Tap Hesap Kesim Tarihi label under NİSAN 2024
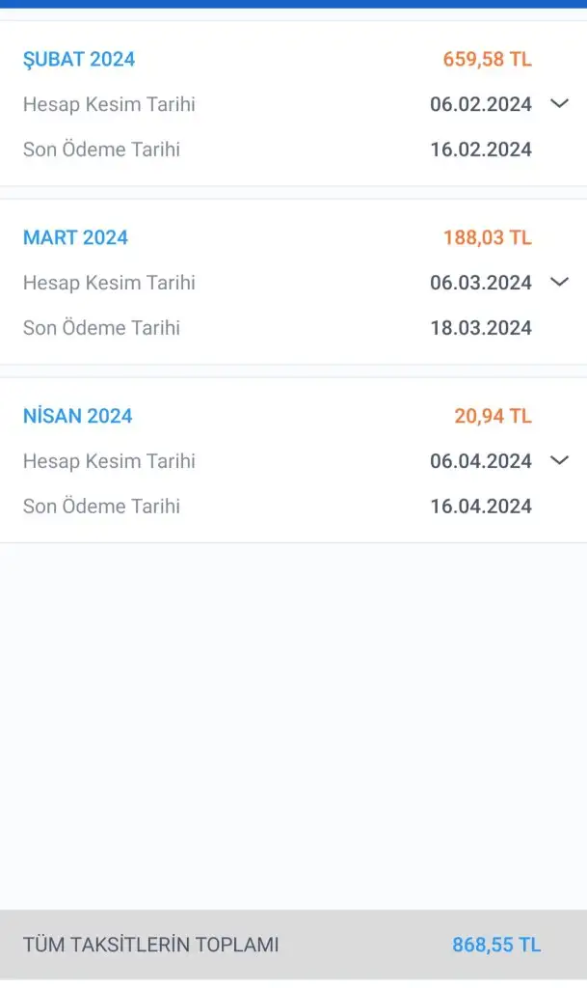The height and width of the screenshot is (988, 587). pos(109,462)
